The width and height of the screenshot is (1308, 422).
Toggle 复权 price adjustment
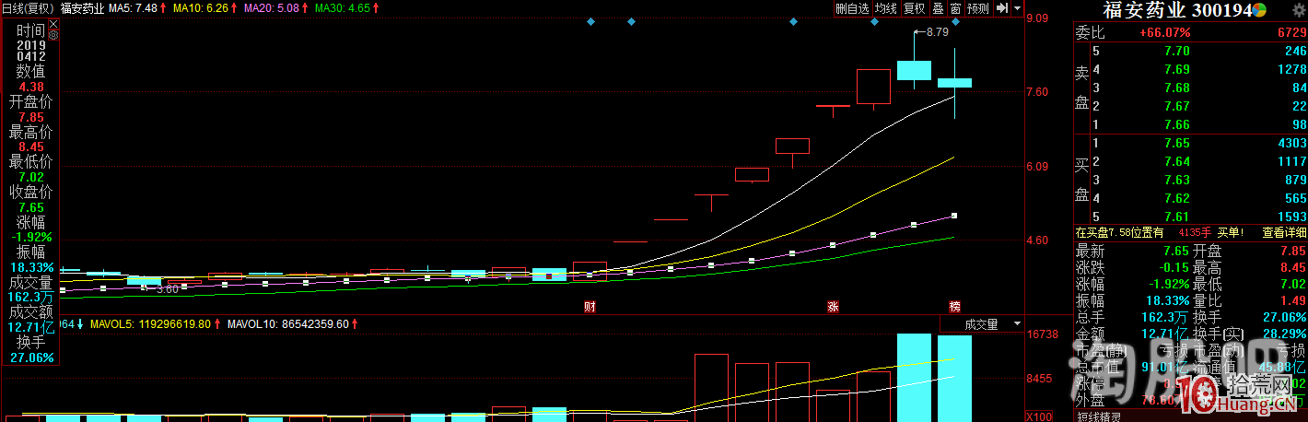(914, 8)
